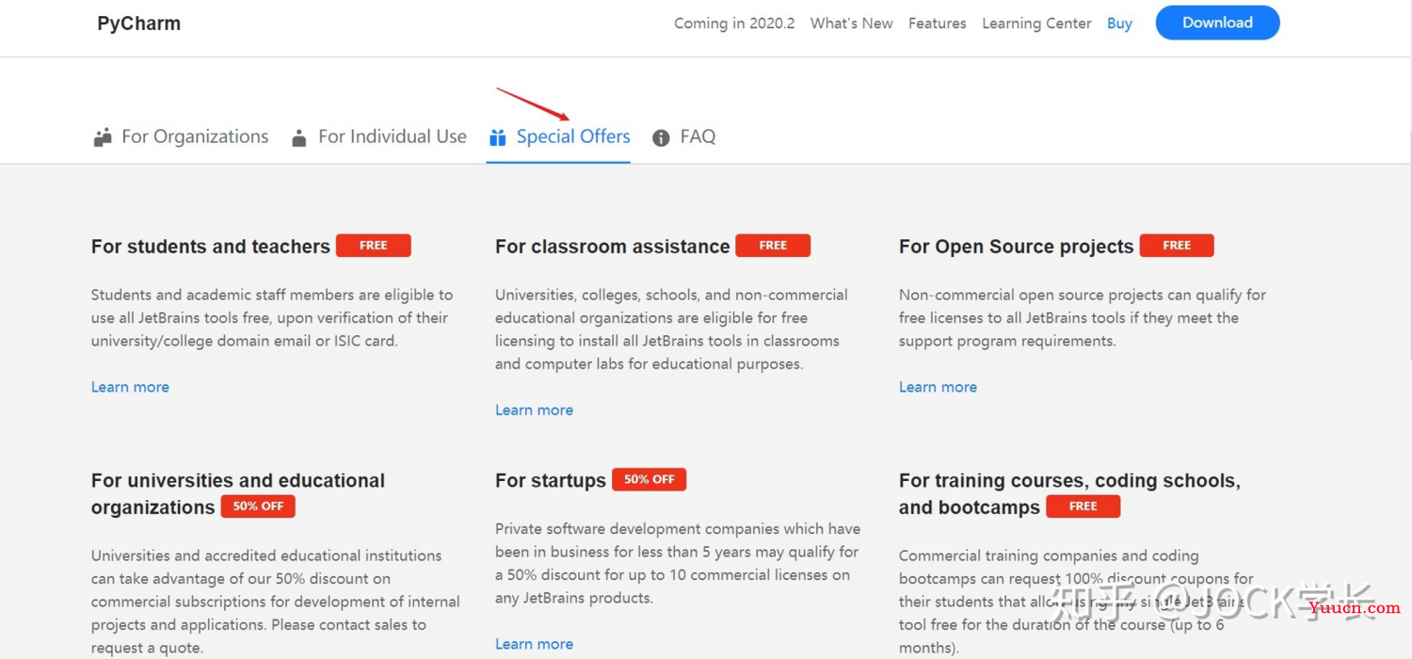Click the 50% OFF badge beside For startups

click(650, 480)
